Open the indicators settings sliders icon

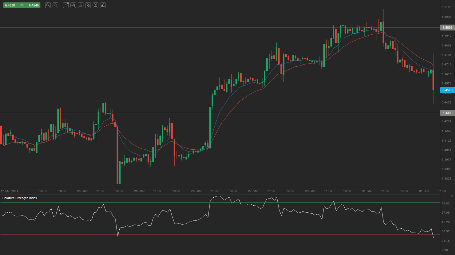pyautogui.click(x=81, y=5)
